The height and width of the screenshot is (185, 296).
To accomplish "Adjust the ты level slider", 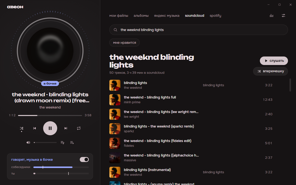I will click(61, 173).
